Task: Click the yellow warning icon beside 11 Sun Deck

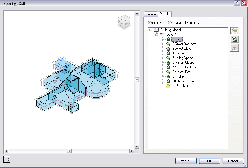Action: [x=168, y=86]
